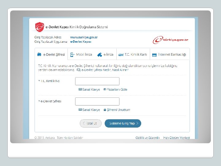Click the Giriş Yapılacak Uygulama label
Image resolution: width=221 pixels, height=166 pixels.
(x=51, y=41)
